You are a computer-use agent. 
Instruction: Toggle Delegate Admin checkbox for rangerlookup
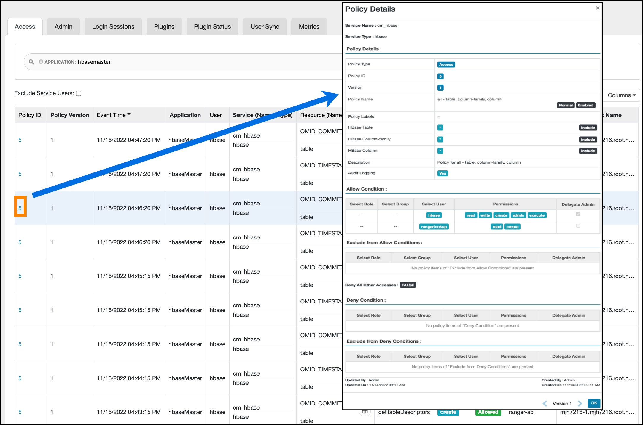(578, 226)
